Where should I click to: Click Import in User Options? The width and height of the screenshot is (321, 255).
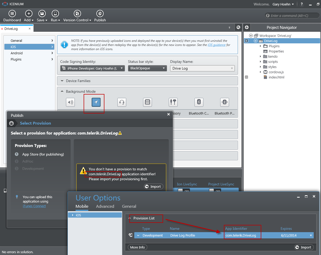click(304, 247)
